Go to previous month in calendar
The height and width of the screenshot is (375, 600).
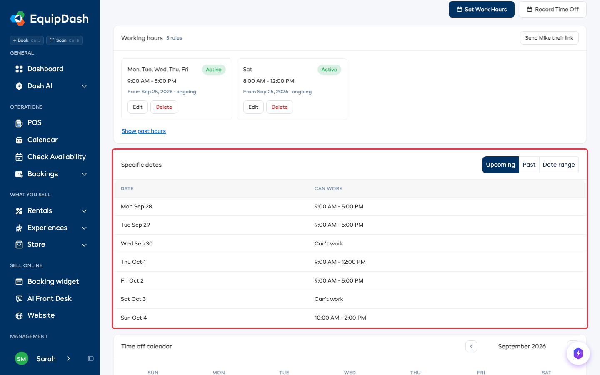(x=471, y=346)
